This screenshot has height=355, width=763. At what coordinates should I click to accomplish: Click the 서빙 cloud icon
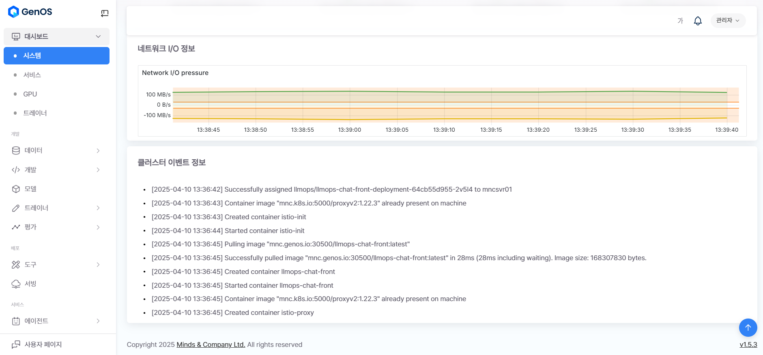pyautogui.click(x=16, y=284)
